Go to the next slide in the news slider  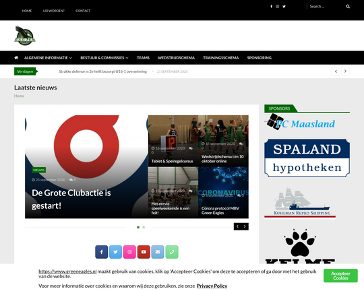click(245, 226)
